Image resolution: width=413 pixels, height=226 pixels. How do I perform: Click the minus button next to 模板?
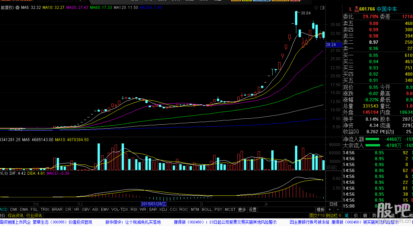(338, 210)
